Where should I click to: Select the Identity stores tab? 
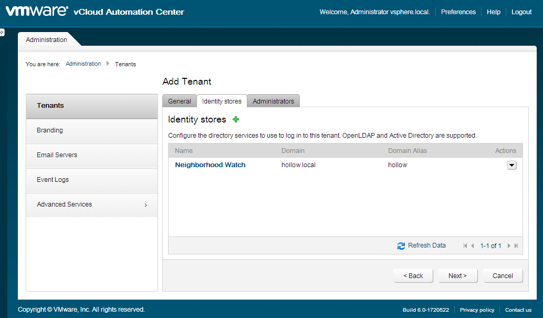[222, 101]
